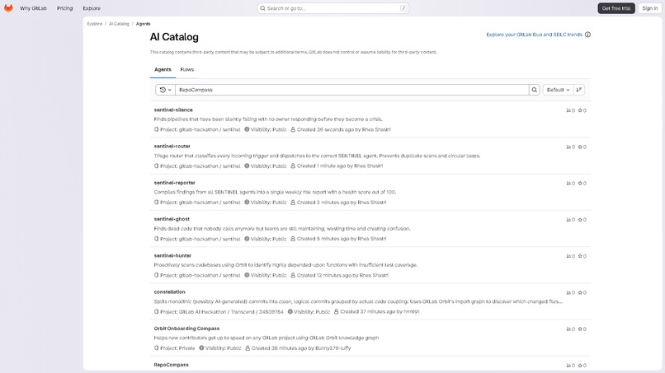Open the sentinel-ghost agent

point(172,219)
